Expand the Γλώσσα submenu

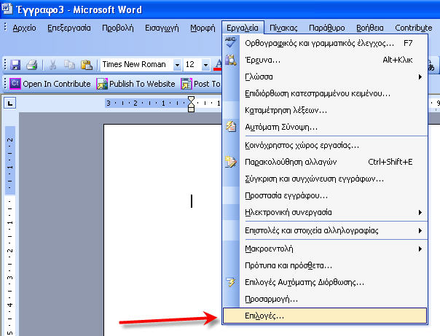tap(325, 77)
